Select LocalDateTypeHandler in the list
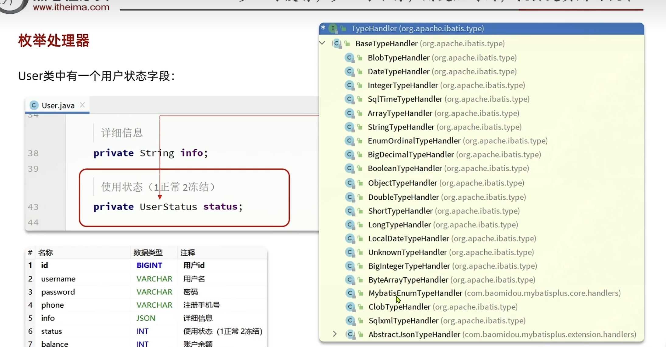 tap(408, 238)
